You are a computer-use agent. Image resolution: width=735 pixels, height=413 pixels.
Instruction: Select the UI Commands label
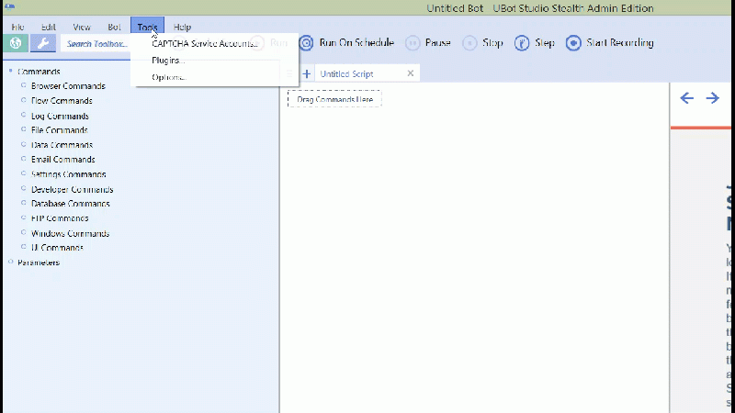(57, 248)
